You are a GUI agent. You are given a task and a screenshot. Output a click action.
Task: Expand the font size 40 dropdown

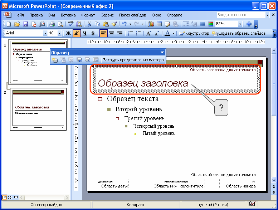pos(59,33)
